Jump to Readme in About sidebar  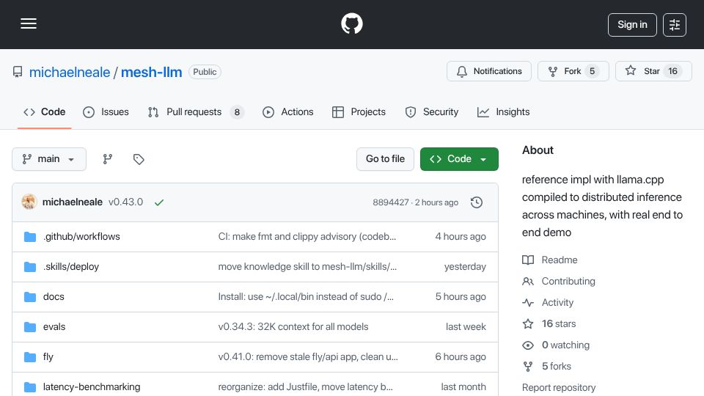[x=550, y=260]
